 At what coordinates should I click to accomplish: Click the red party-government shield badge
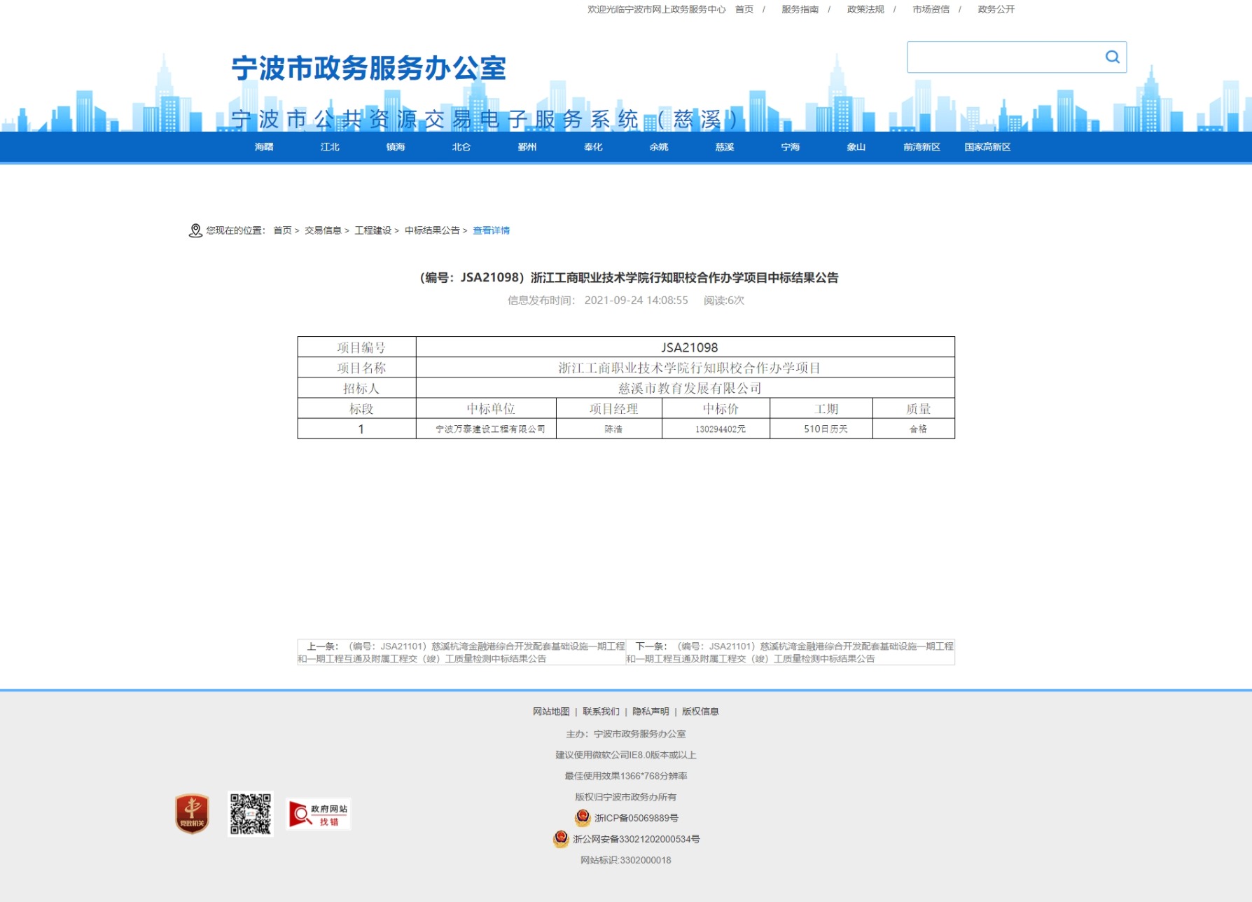(192, 814)
